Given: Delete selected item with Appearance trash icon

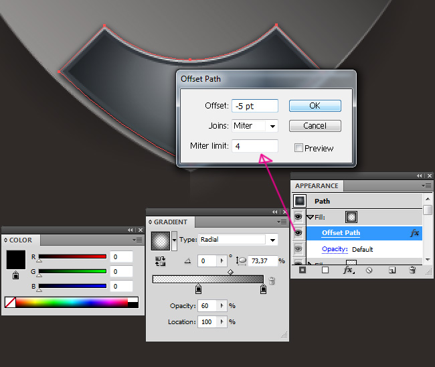Looking at the screenshot, I should point(412,270).
